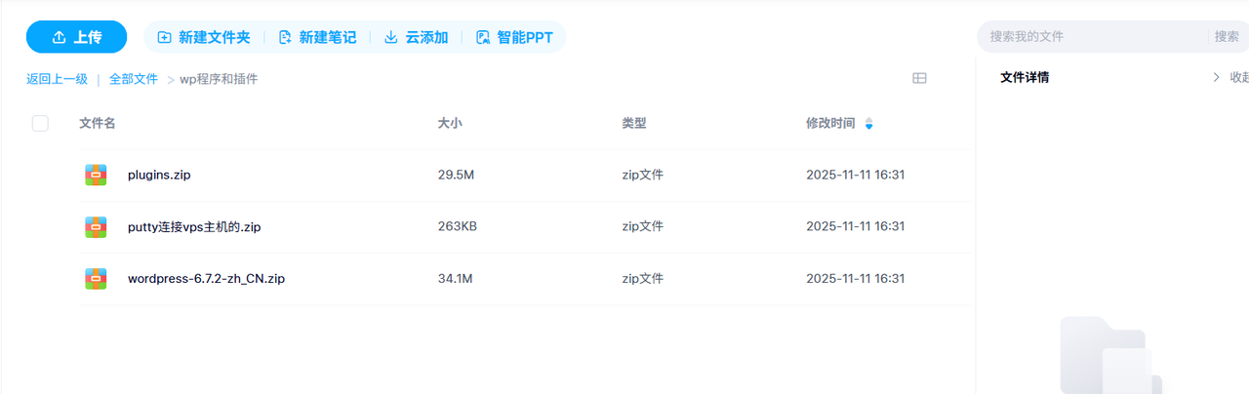Click inside the 搜索我的文件 search field
The image size is (1249, 394).
(1093, 36)
